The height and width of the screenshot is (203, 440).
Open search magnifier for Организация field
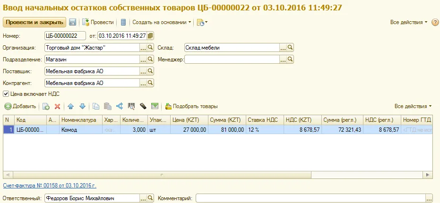[x=150, y=48]
